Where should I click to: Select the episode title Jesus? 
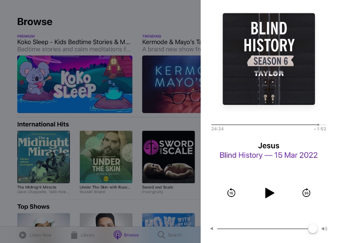(x=269, y=146)
